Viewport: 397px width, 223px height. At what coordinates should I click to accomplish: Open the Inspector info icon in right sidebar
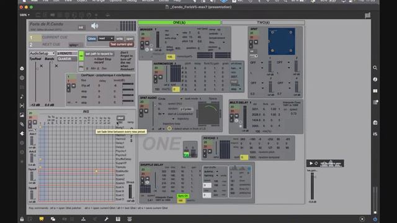[x=375, y=79]
